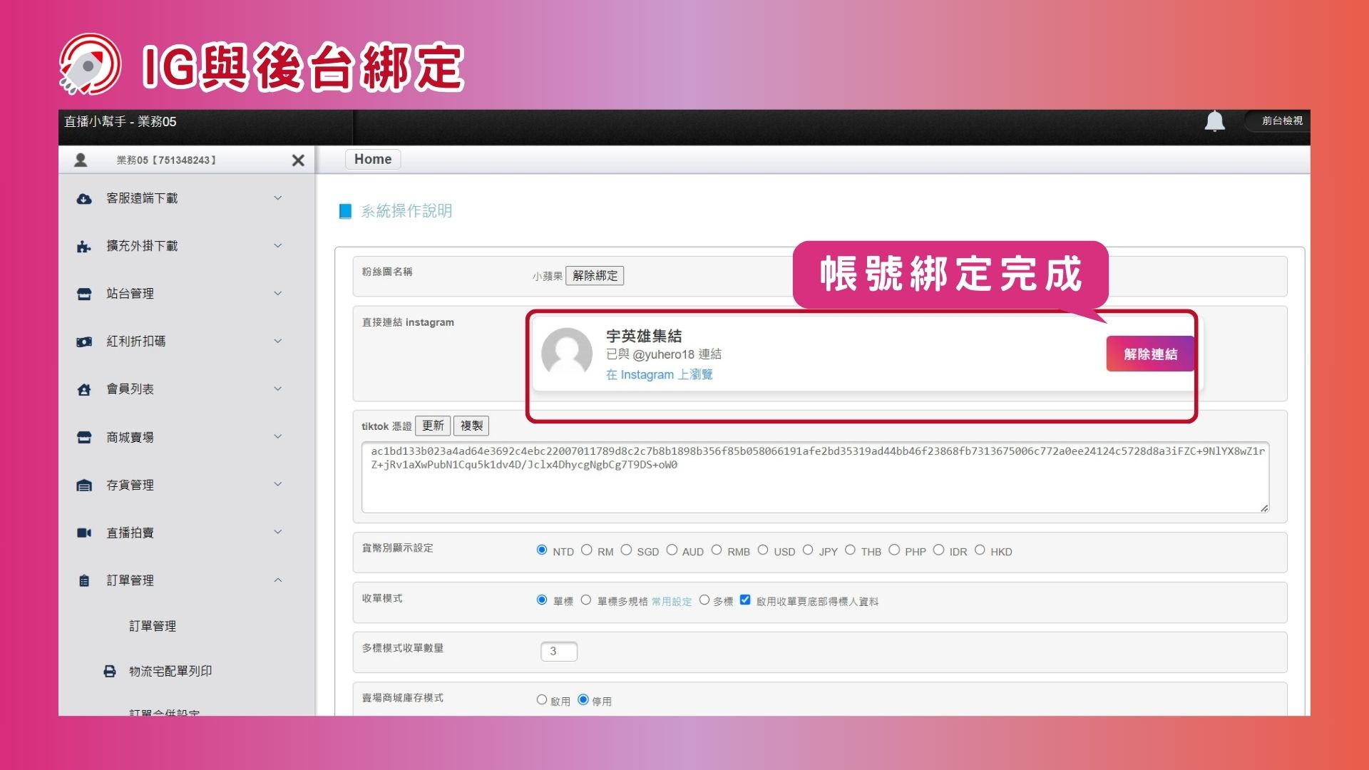The width and height of the screenshot is (1369, 770).
Task: Click the notification bell icon
Action: [x=1214, y=121]
